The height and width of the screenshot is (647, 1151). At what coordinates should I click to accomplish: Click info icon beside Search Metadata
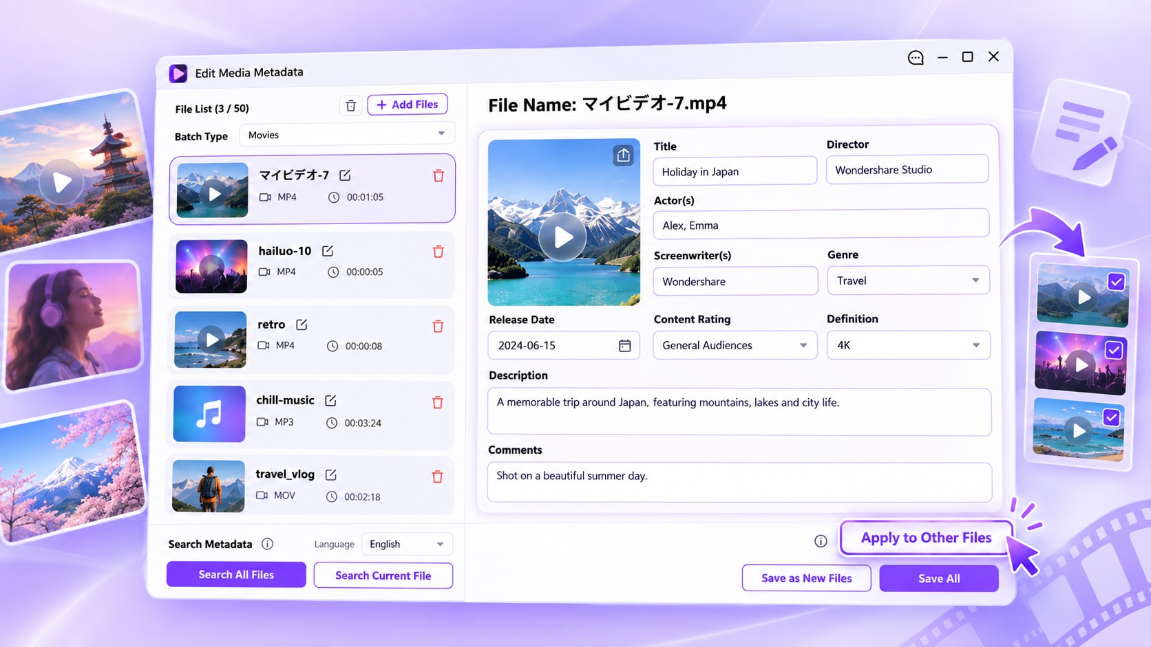pos(267,544)
